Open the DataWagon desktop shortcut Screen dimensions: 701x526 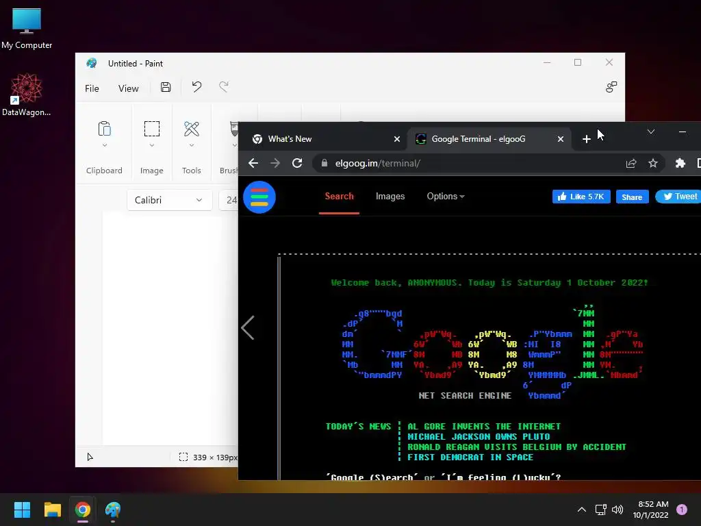27,95
